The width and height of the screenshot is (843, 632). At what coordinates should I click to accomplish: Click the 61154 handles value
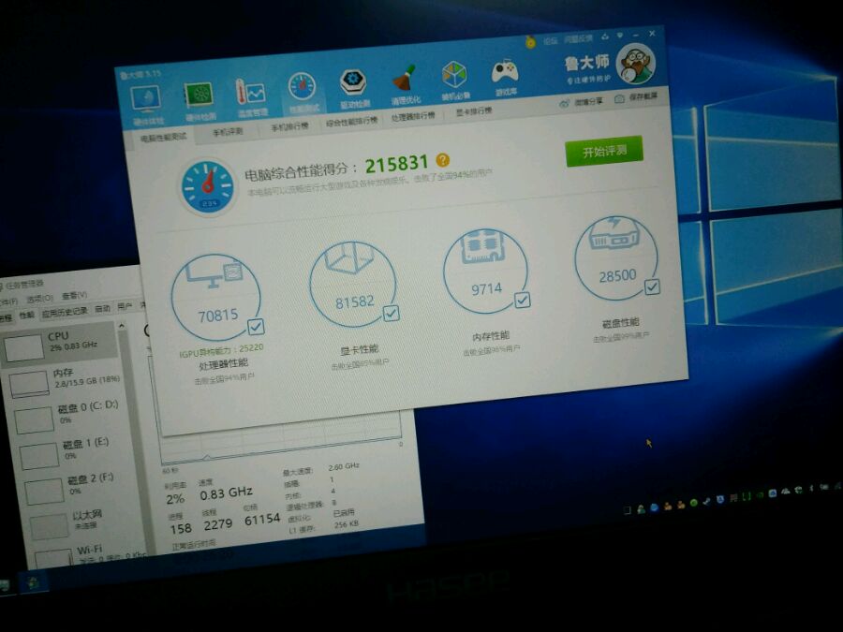click(262, 519)
